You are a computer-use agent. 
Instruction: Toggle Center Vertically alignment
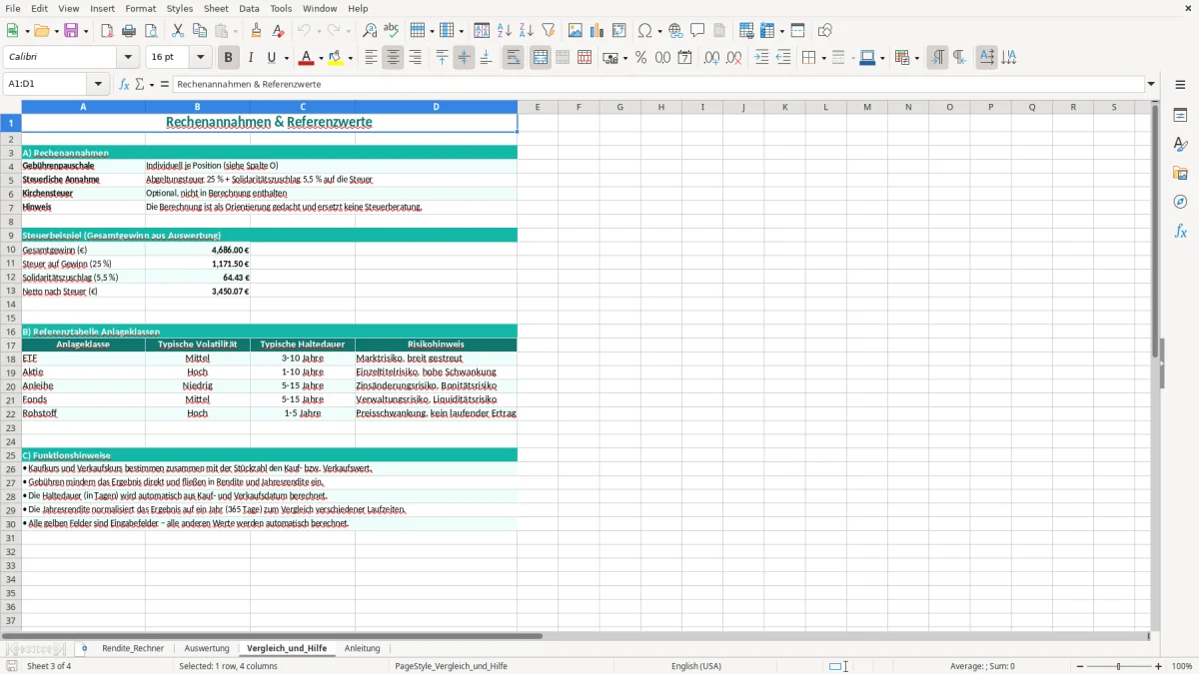pos(464,58)
